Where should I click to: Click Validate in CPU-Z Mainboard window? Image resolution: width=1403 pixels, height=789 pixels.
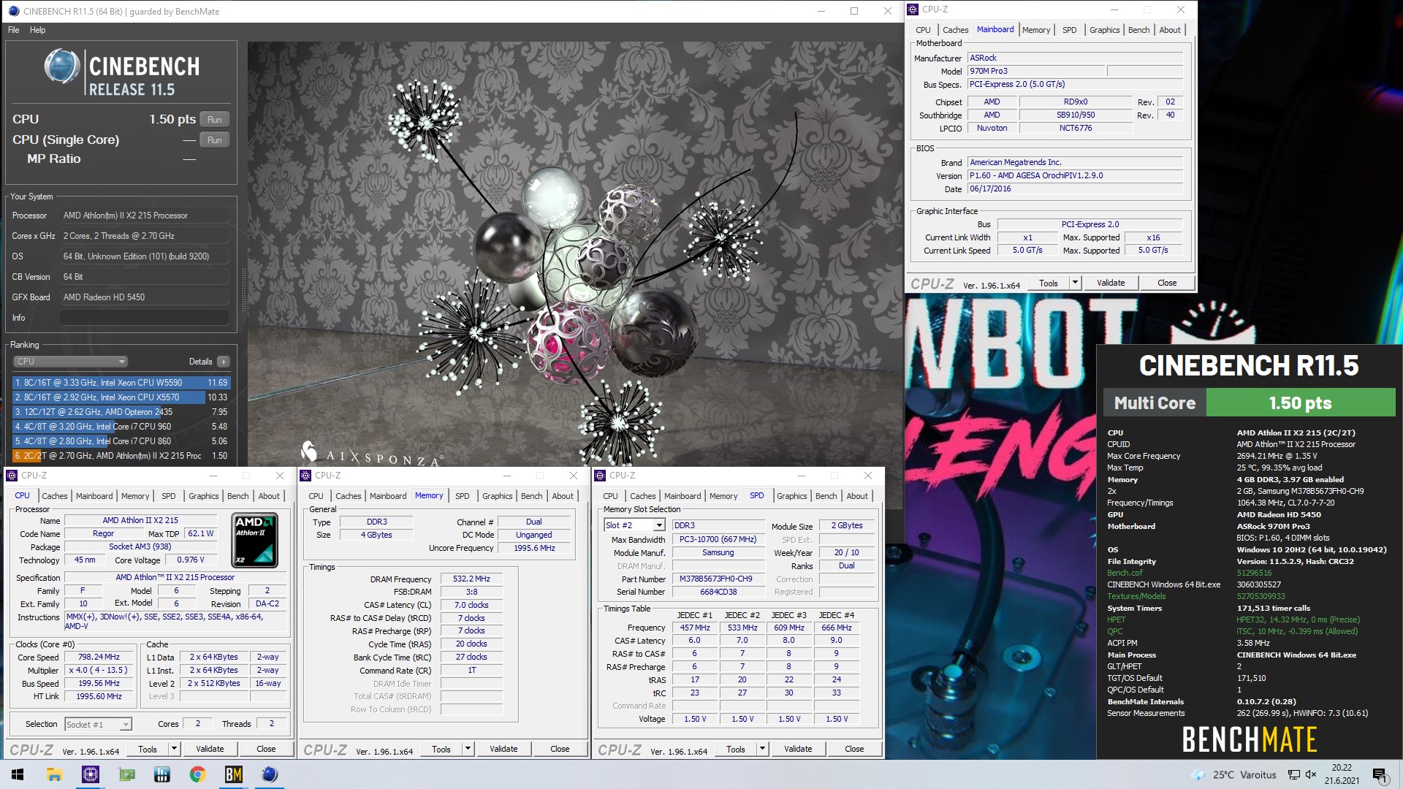(1111, 283)
